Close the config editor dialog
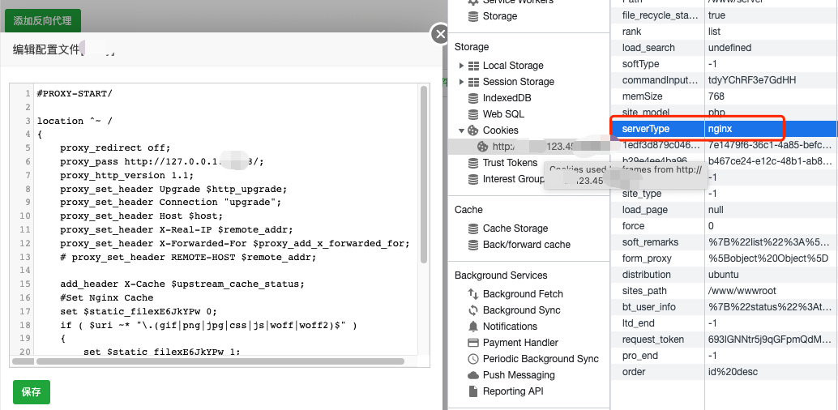 tap(440, 34)
